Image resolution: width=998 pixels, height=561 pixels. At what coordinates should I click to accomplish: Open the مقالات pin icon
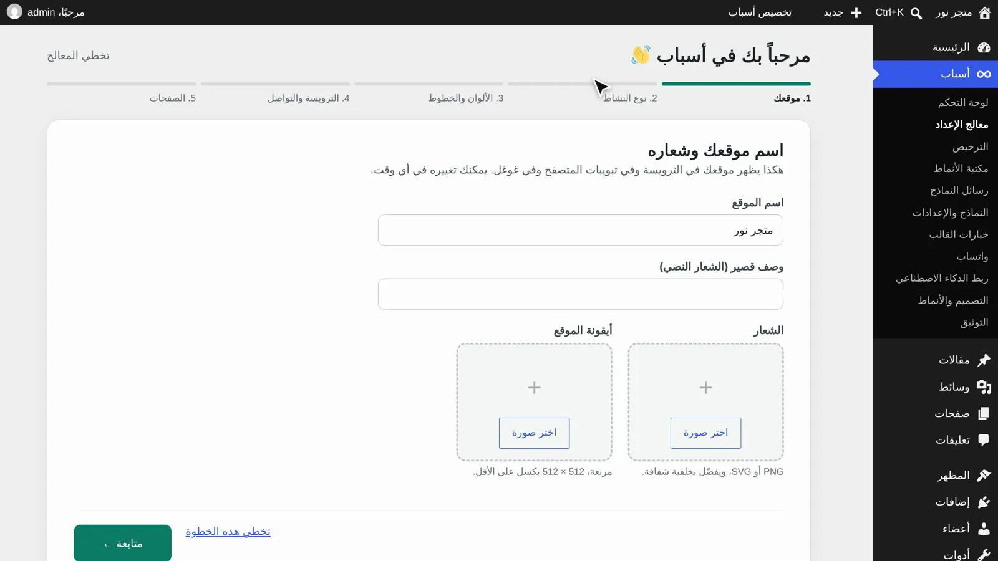coord(984,360)
